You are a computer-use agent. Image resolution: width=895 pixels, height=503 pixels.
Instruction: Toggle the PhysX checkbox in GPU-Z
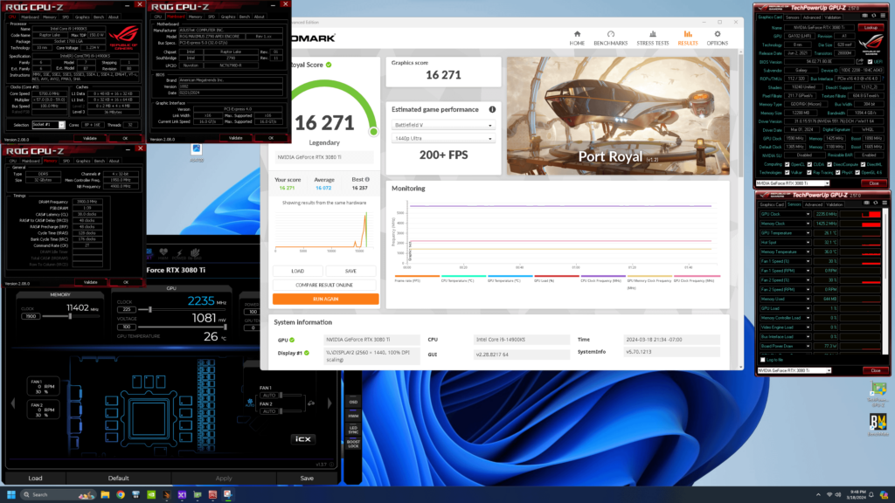coord(838,172)
